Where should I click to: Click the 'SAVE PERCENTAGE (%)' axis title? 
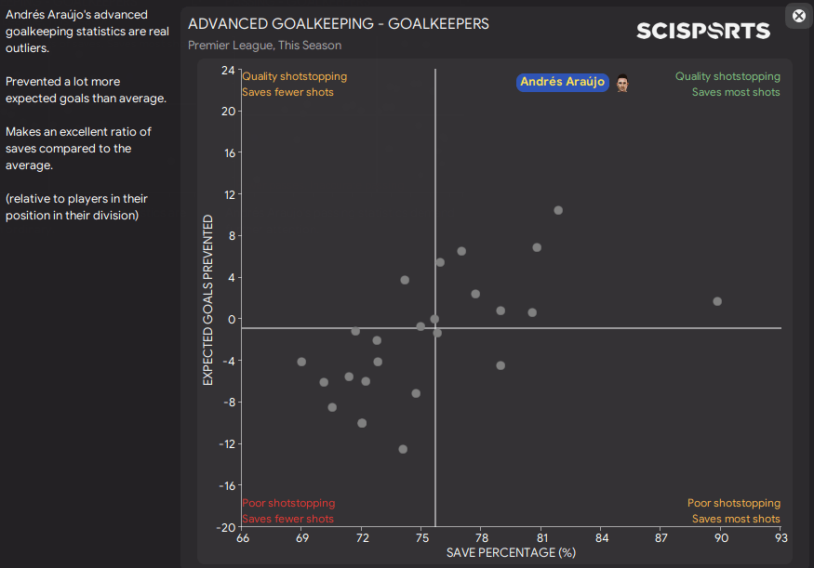point(511,553)
